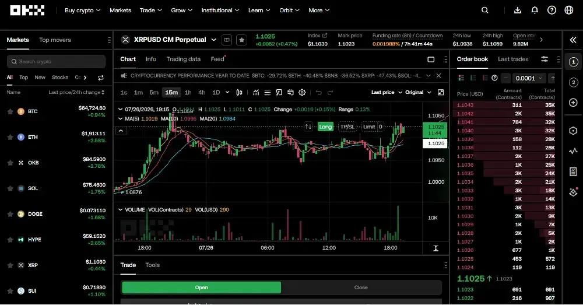
Task: Open the language globe icon
Action: pyautogui.click(x=569, y=10)
